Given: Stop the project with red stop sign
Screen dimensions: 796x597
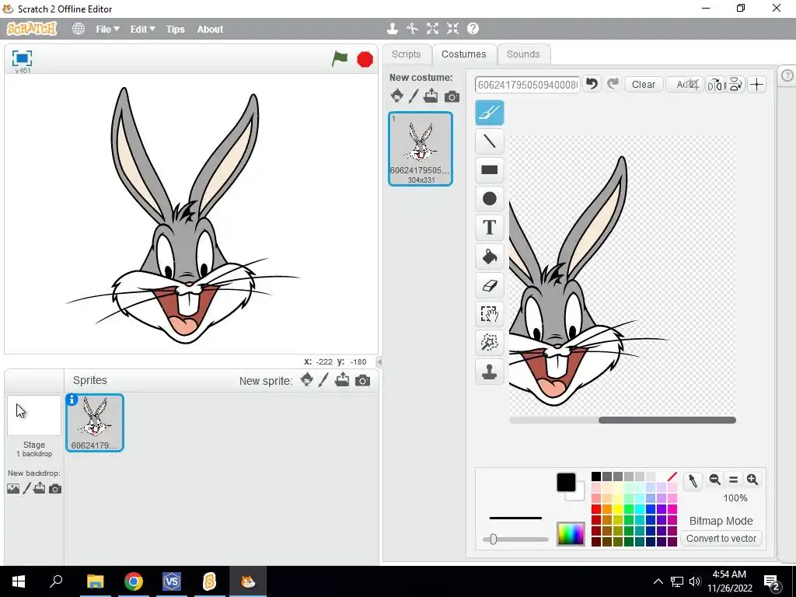Looking at the screenshot, I should pos(365,59).
